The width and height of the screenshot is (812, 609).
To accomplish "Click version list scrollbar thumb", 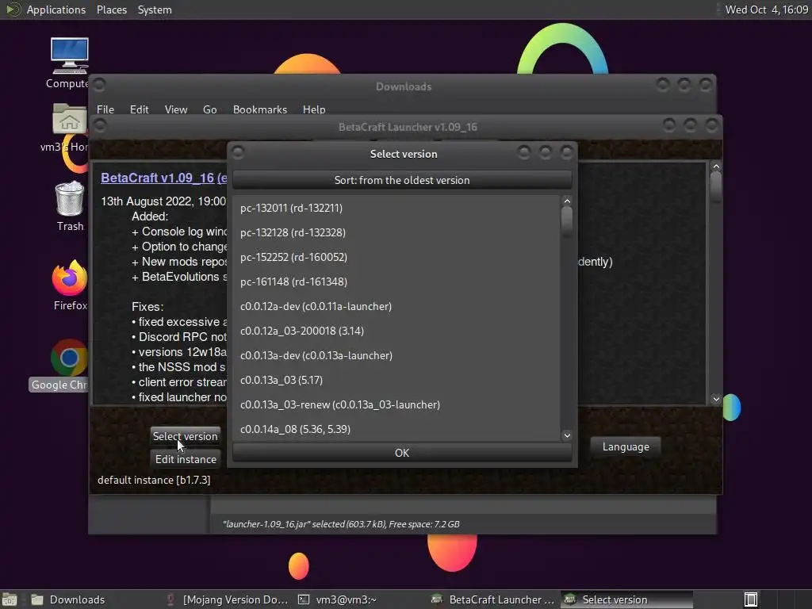I will click(x=567, y=222).
